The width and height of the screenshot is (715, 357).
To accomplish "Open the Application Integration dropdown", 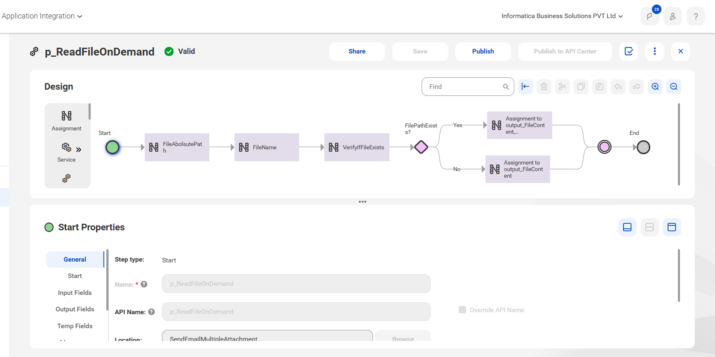I will [x=42, y=16].
